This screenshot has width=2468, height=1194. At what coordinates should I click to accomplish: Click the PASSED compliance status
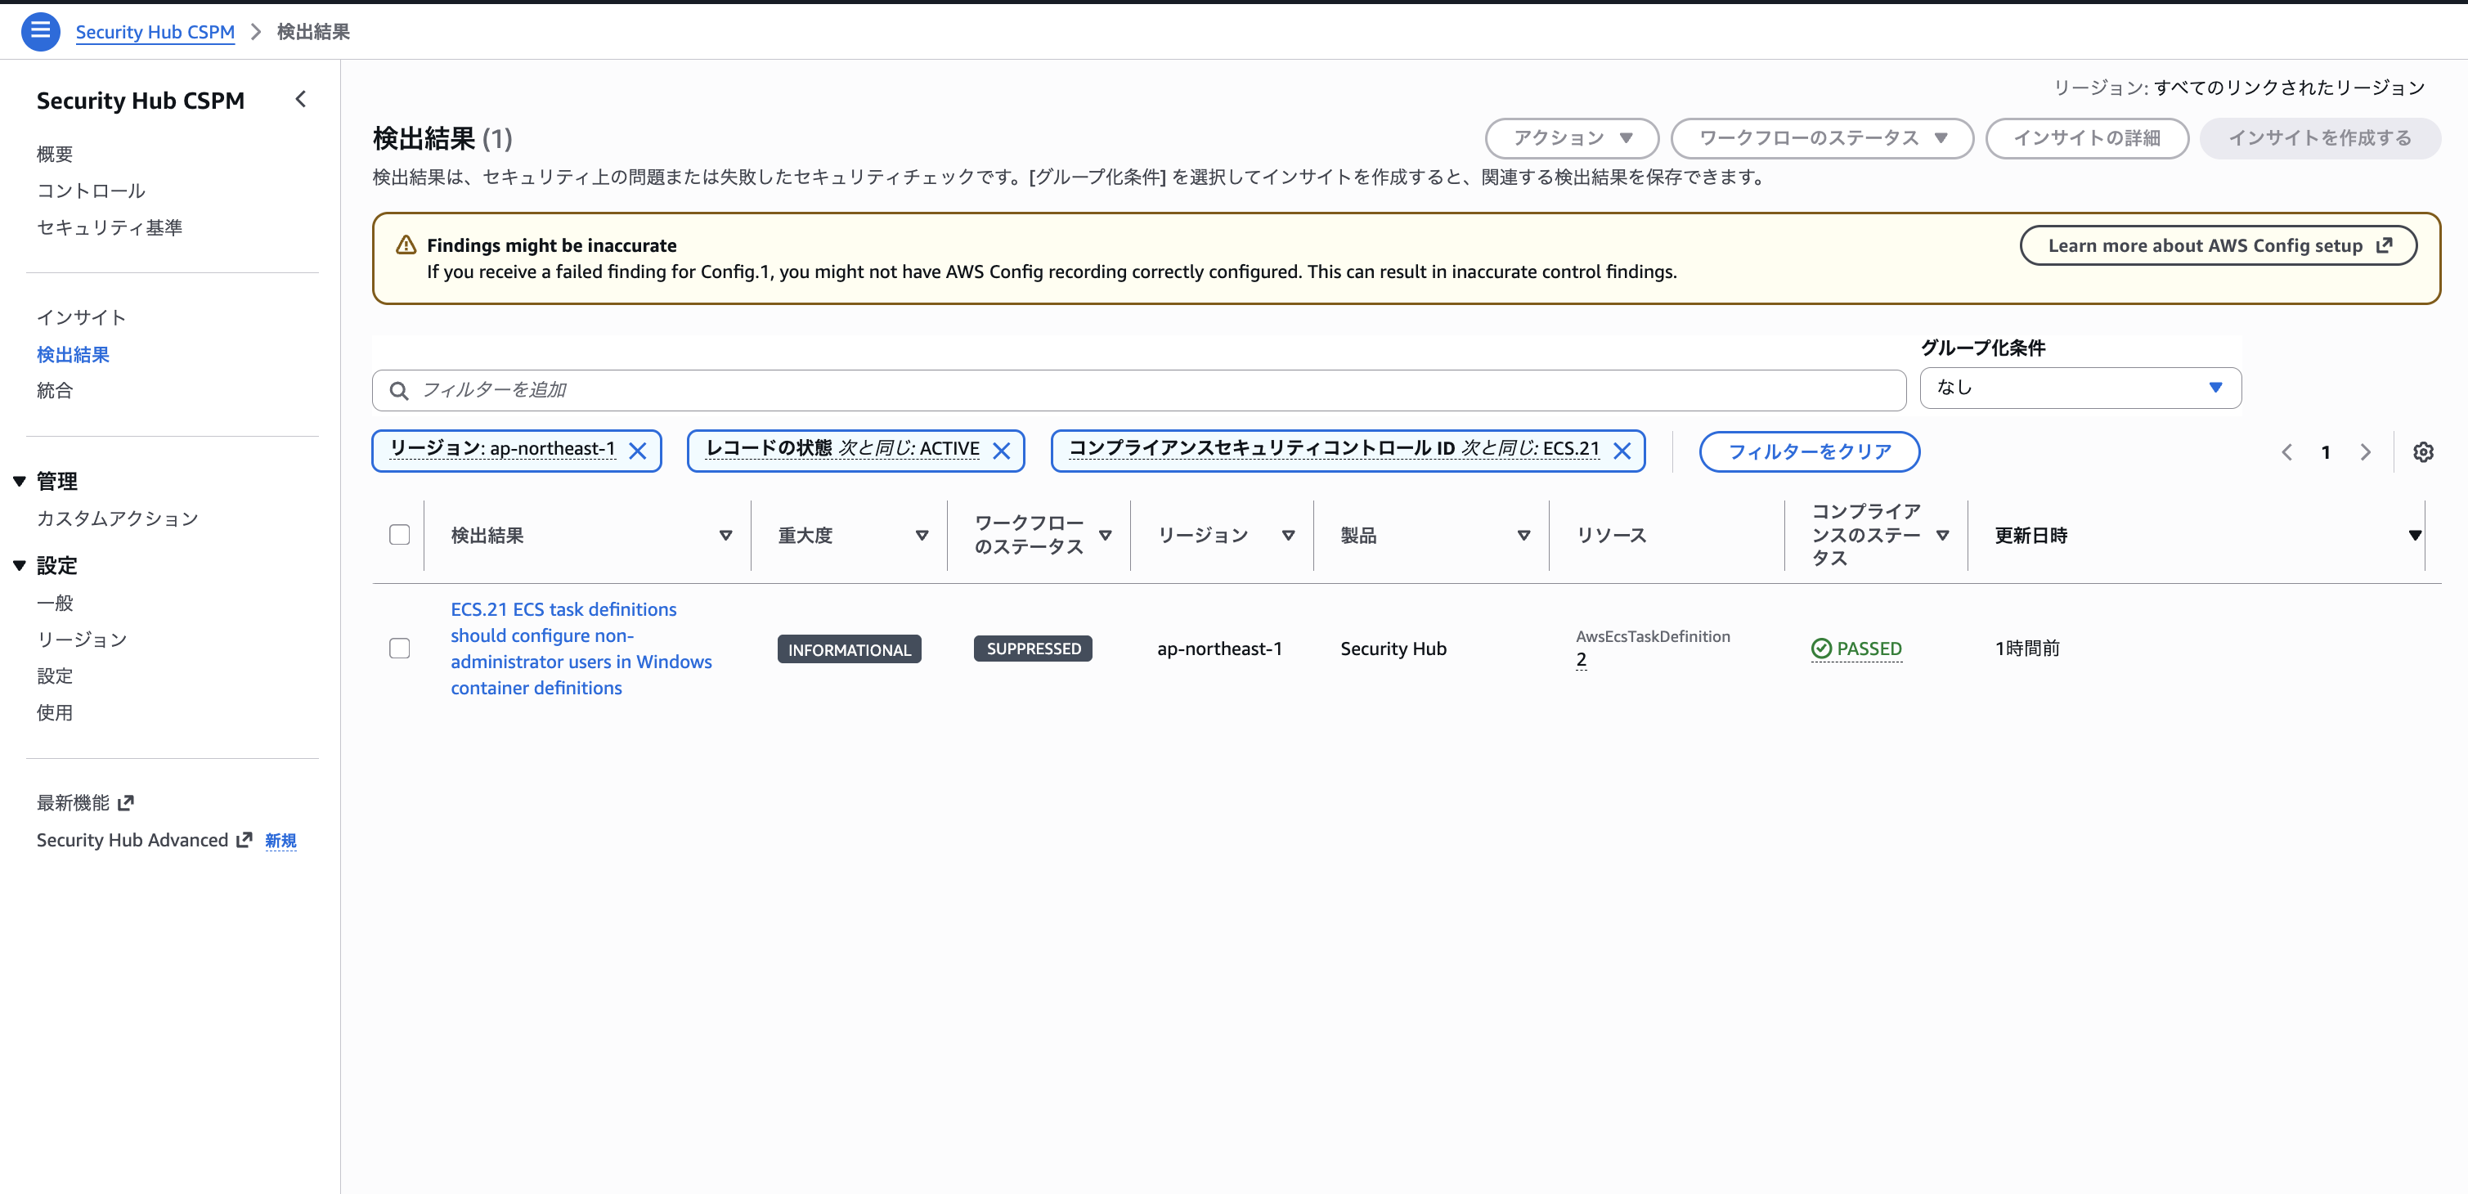[1855, 649]
